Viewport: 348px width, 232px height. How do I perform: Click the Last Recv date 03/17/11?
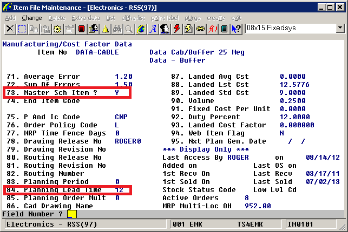[323, 174]
